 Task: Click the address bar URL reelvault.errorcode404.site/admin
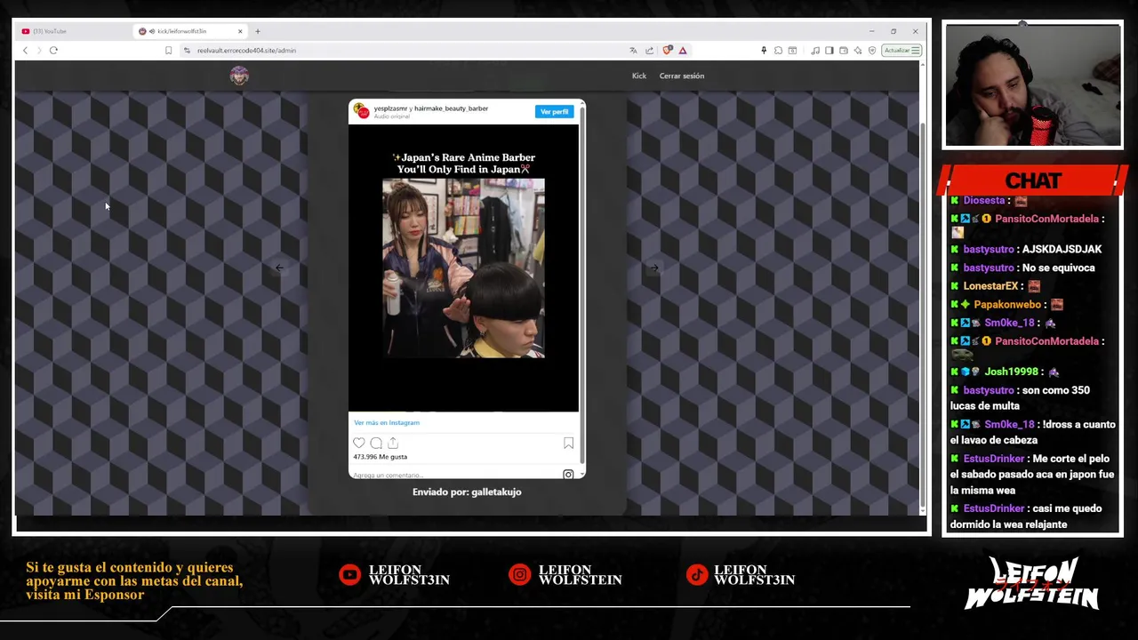tap(246, 51)
